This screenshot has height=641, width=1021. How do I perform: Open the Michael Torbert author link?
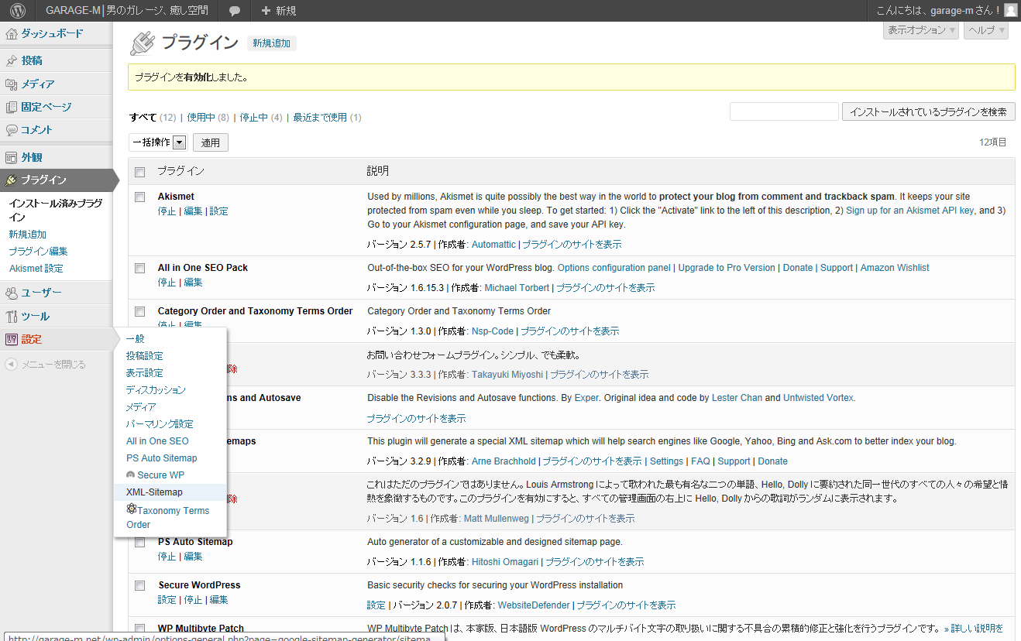(517, 288)
